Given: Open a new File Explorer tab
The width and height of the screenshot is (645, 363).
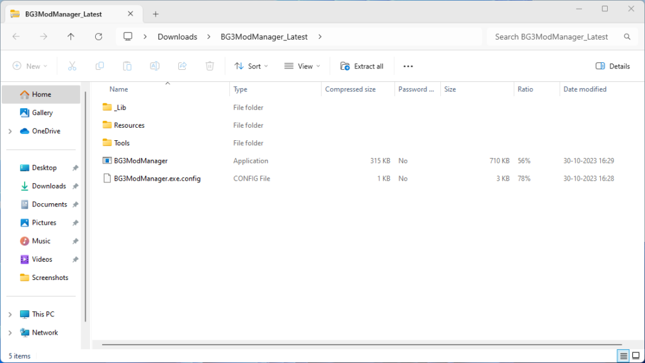Looking at the screenshot, I should [156, 14].
